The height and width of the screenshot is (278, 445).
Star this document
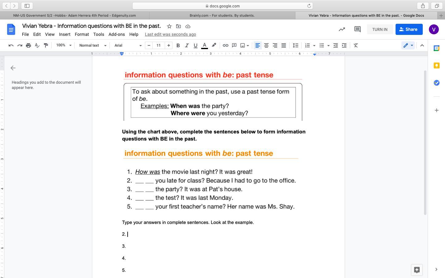pyautogui.click(x=169, y=26)
